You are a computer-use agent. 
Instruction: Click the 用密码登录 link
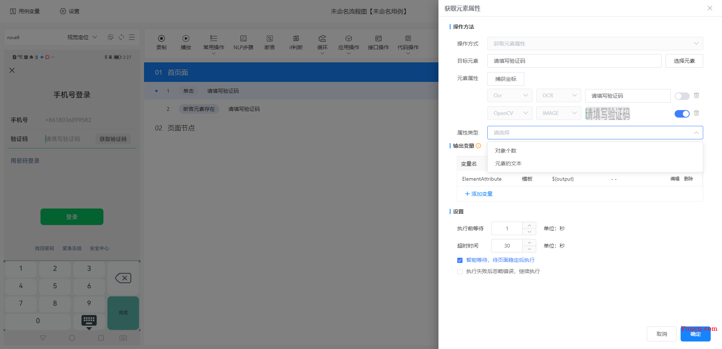[x=25, y=161]
